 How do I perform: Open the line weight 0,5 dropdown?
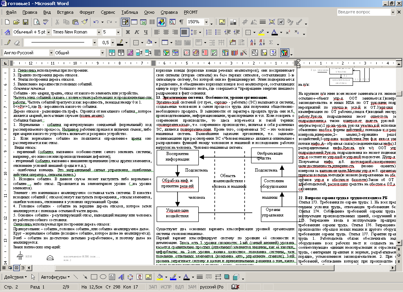[x=113, y=43]
